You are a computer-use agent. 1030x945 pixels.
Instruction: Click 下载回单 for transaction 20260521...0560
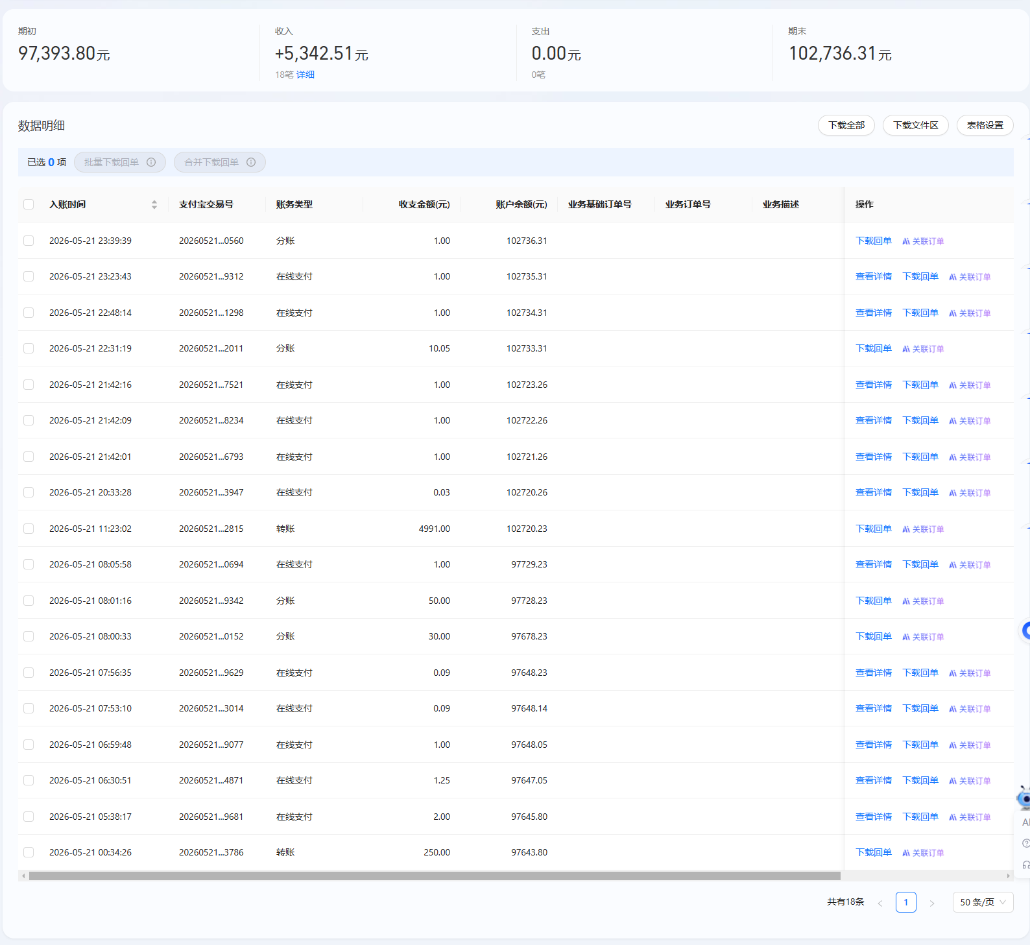(x=874, y=241)
